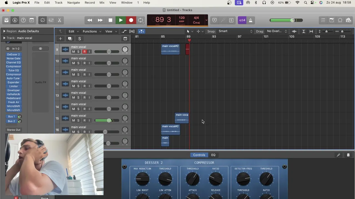The image size is (355, 199).
Task: Duplicate track with the duplicate icon
Action: (70, 39)
